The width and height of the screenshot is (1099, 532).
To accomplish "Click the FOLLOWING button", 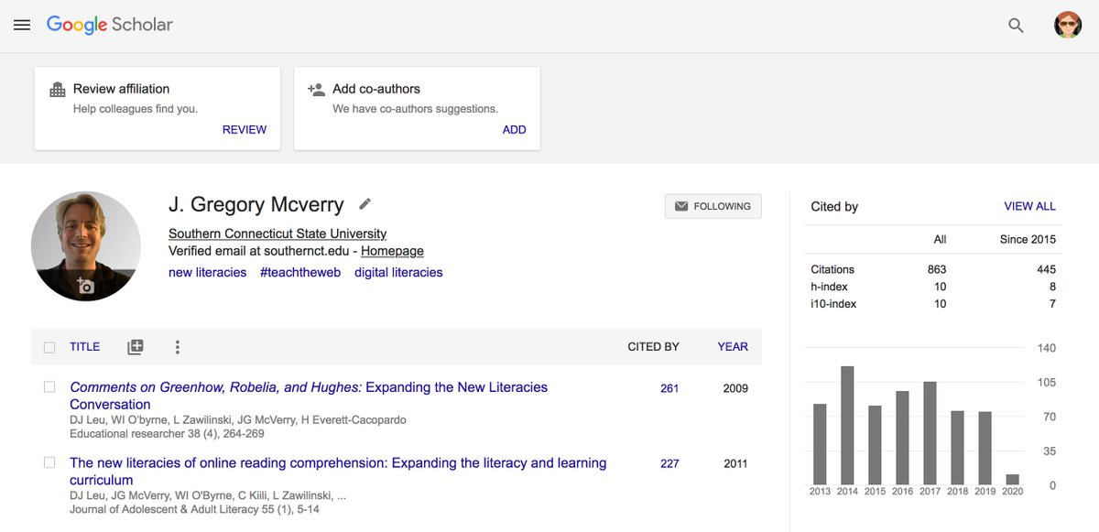I will click(x=713, y=206).
